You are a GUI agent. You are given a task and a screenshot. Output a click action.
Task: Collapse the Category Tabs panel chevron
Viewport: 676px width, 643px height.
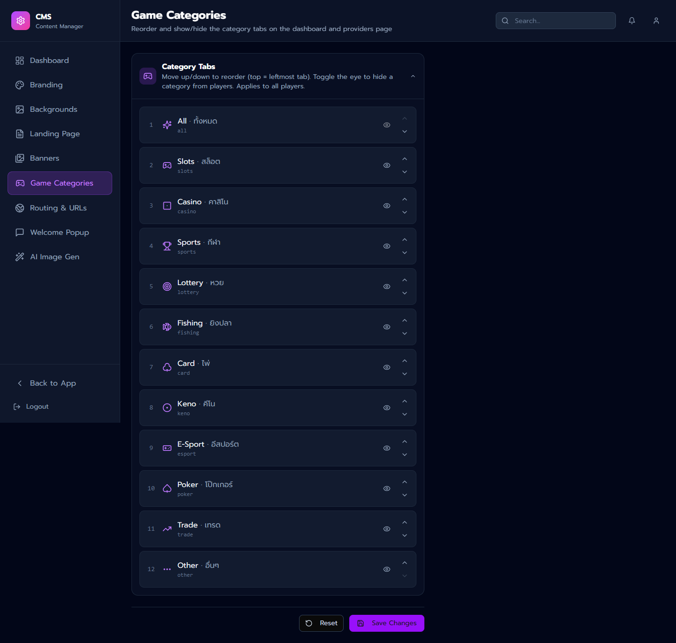[413, 76]
